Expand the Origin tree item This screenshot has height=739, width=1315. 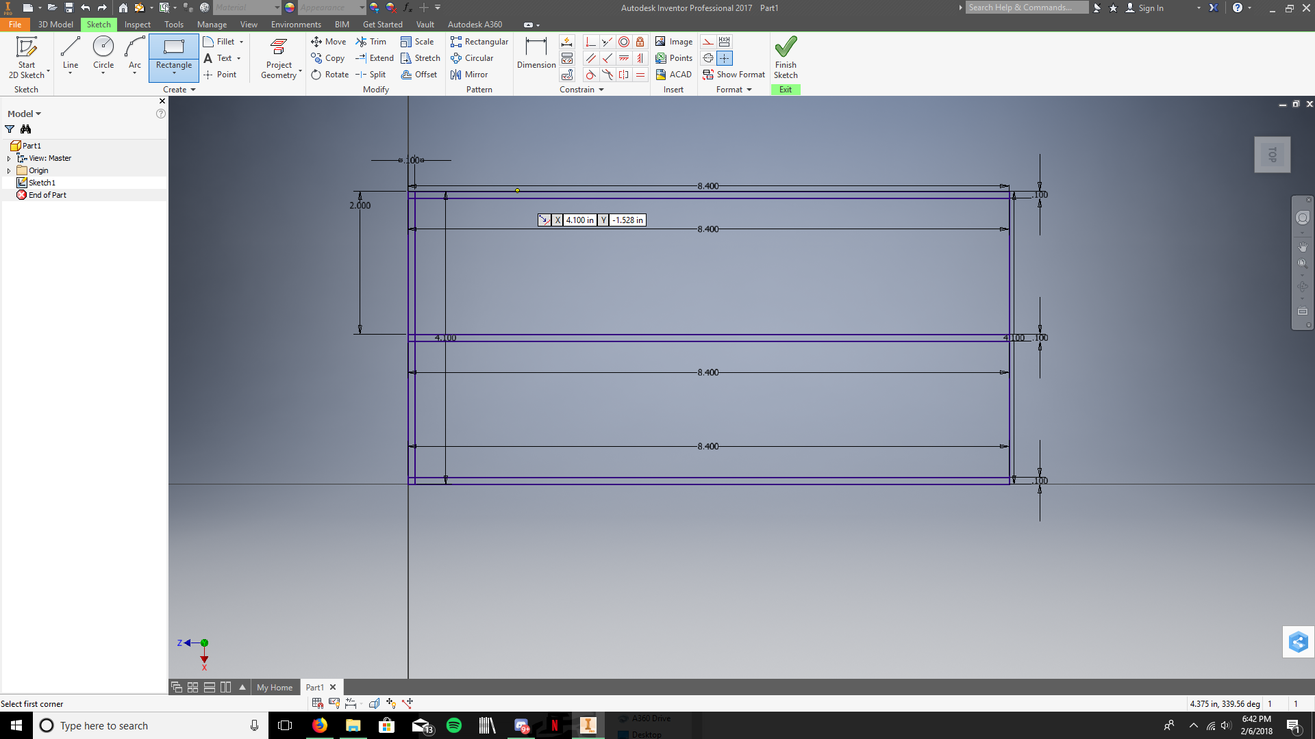coord(9,170)
